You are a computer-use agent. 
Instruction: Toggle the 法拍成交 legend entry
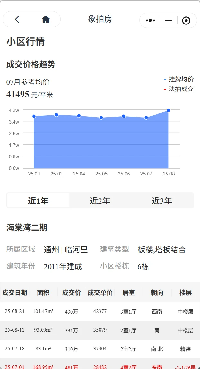pyautogui.click(x=179, y=89)
